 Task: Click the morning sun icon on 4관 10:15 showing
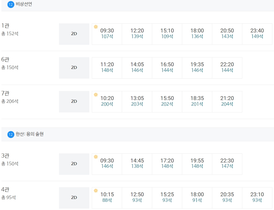(96, 190)
